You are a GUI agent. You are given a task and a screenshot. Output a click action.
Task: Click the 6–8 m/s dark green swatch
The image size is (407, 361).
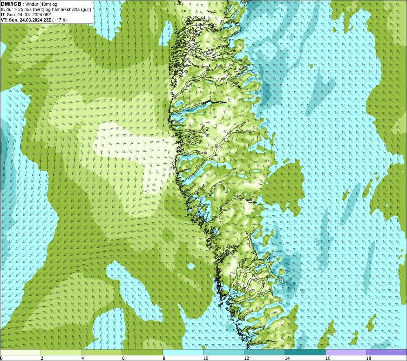pyautogui.click(x=142, y=352)
